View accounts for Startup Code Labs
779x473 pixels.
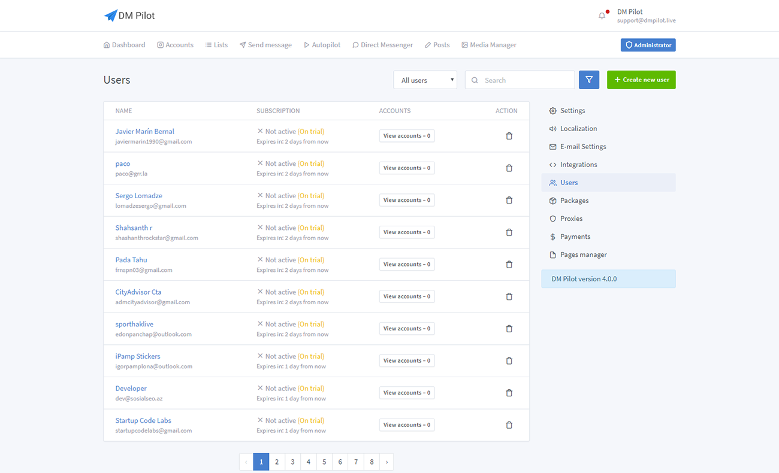pos(407,425)
